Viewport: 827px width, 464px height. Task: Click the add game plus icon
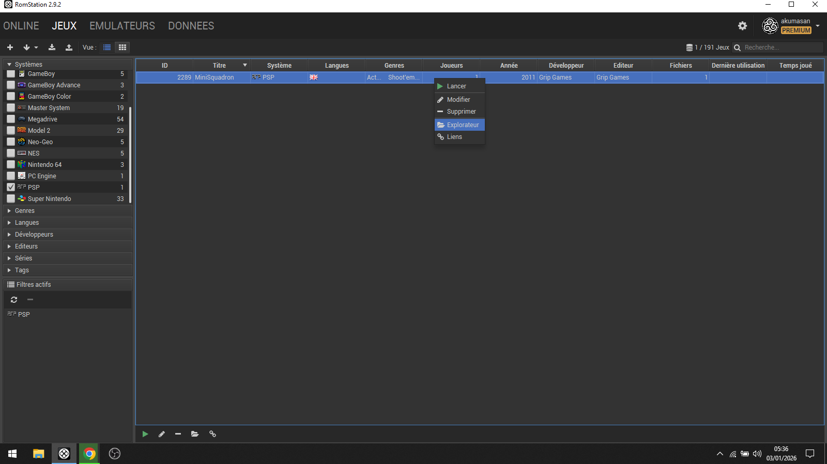pyautogui.click(x=10, y=48)
